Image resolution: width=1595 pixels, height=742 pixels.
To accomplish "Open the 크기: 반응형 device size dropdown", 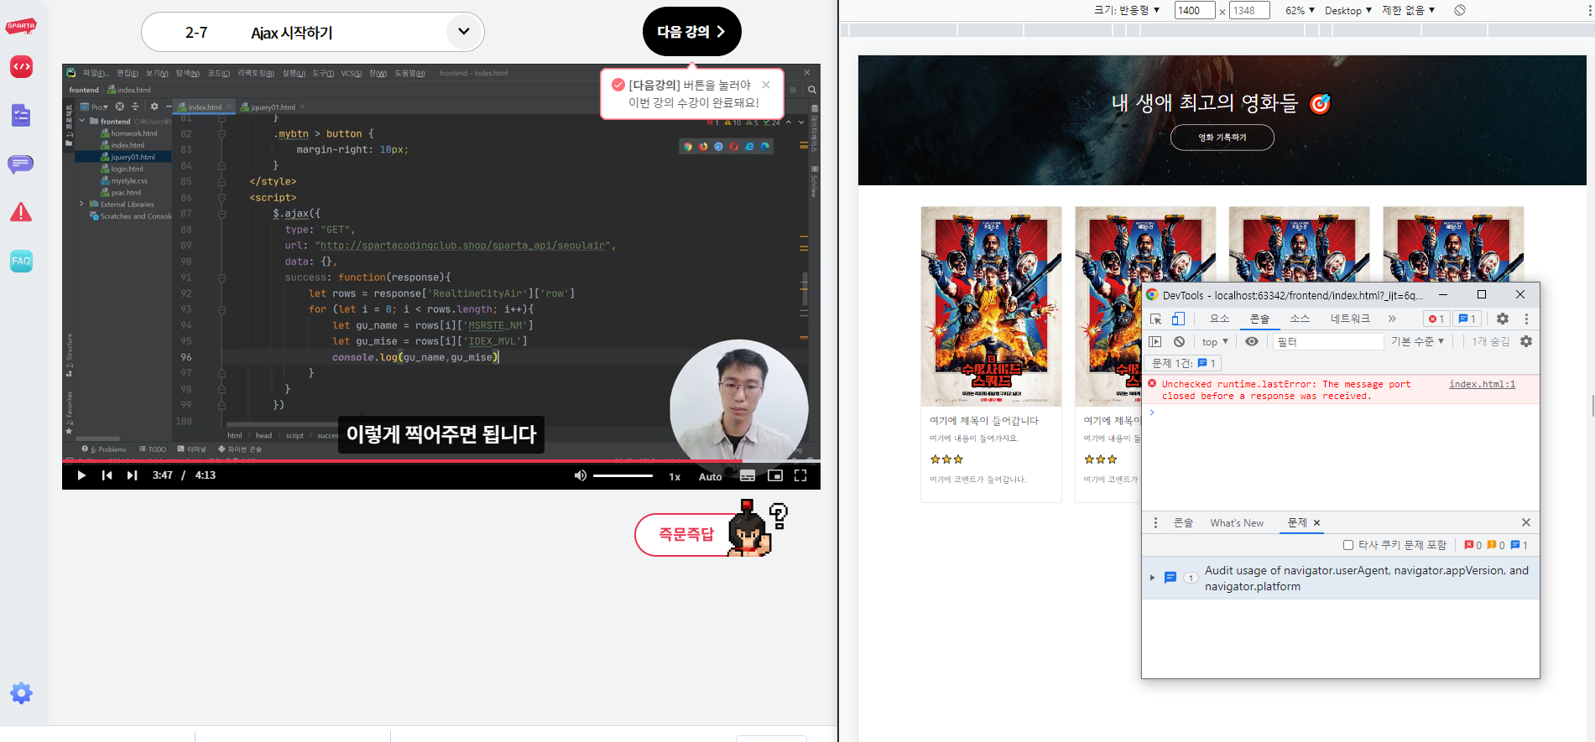I will click(x=1127, y=10).
